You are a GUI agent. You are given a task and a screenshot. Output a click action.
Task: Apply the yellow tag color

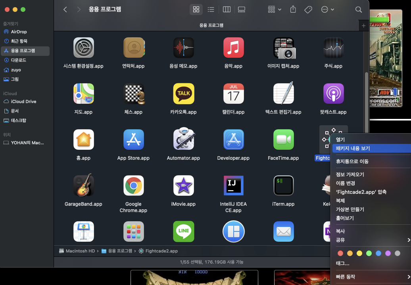[359, 253]
